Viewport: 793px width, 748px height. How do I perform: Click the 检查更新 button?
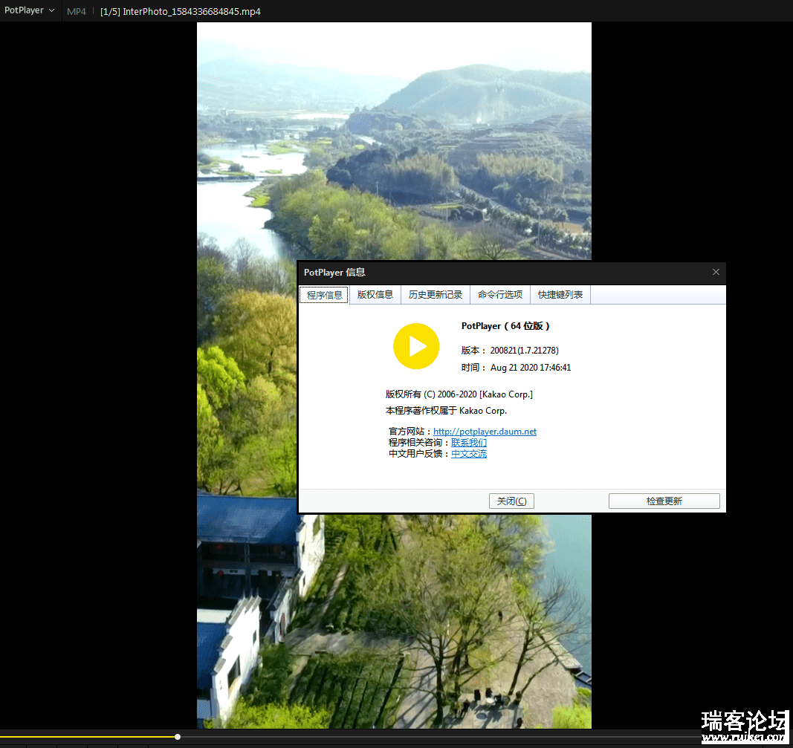pos(664,501)
